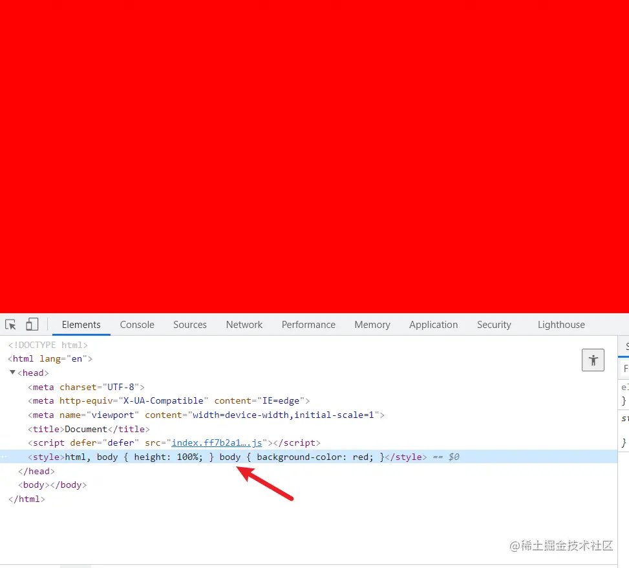Select the html lang="en" node
This screenshot has height=568, width=629.
50,358
